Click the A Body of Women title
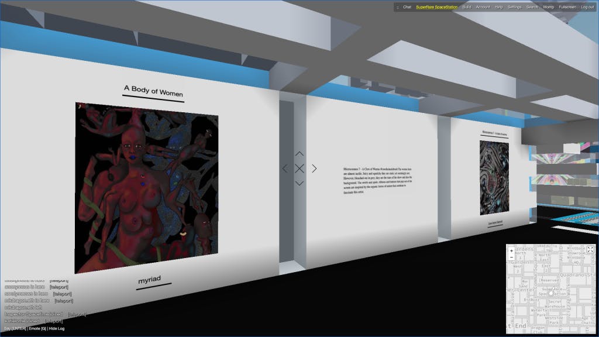 (x=153, y=91)
